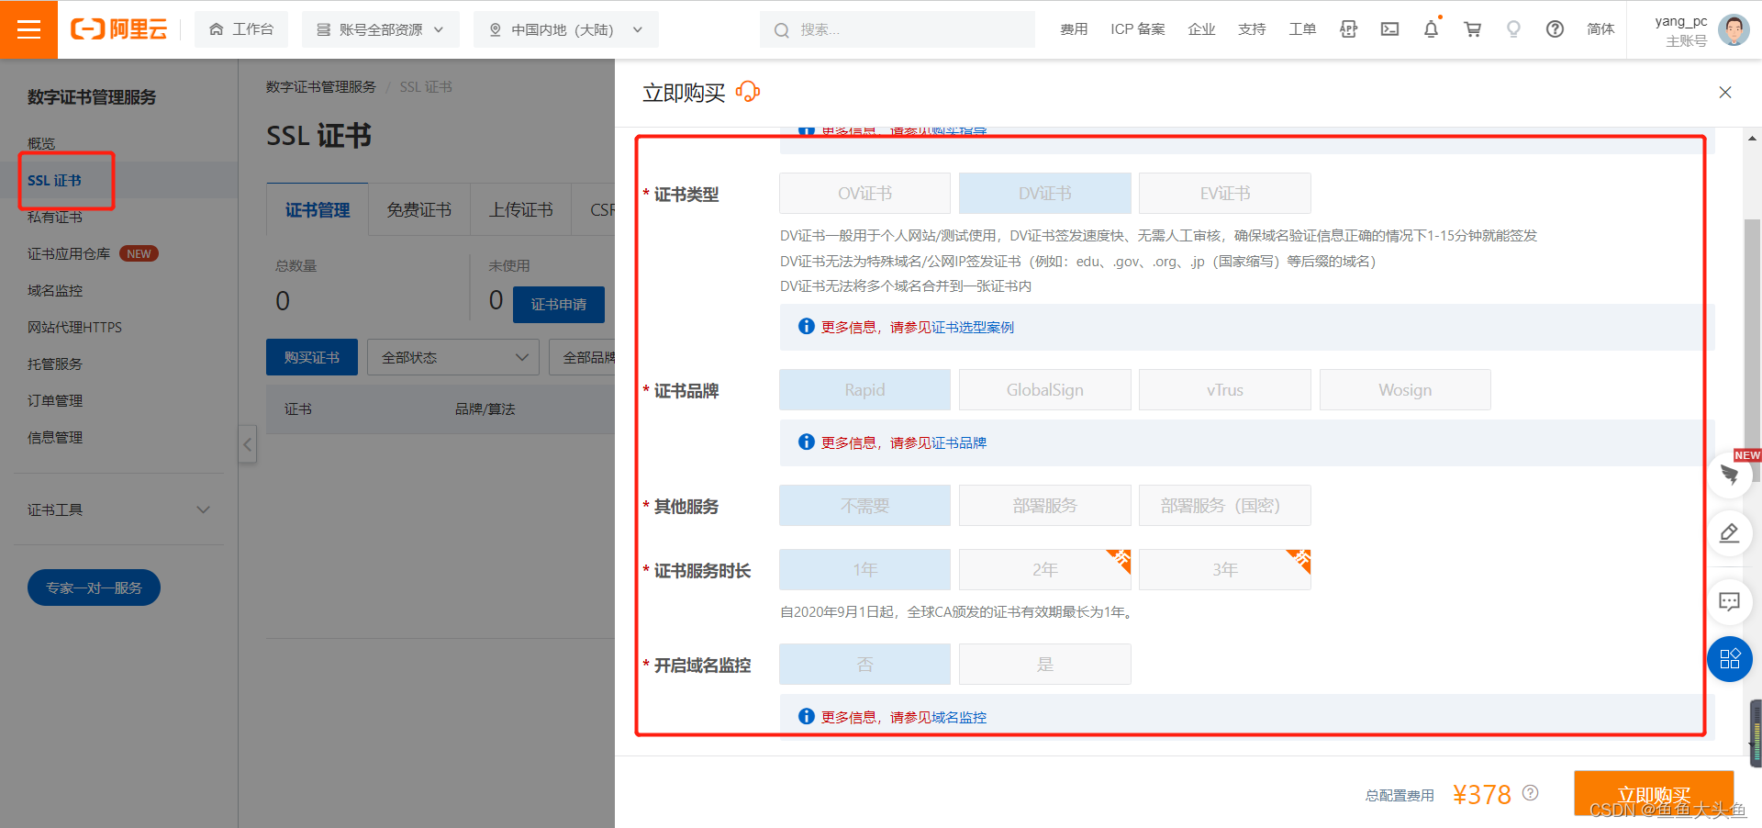
Task: Open 账号全部资源 dropdown
Action: click(x=380, y=29)
